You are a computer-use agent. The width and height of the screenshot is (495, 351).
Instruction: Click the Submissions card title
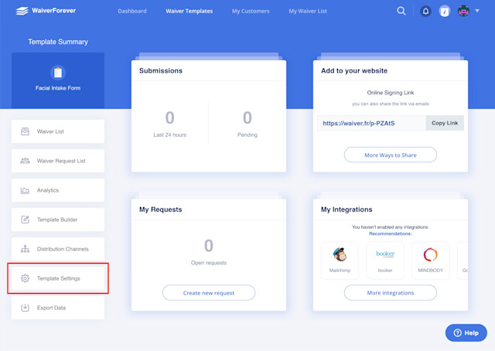click(161, 70)
